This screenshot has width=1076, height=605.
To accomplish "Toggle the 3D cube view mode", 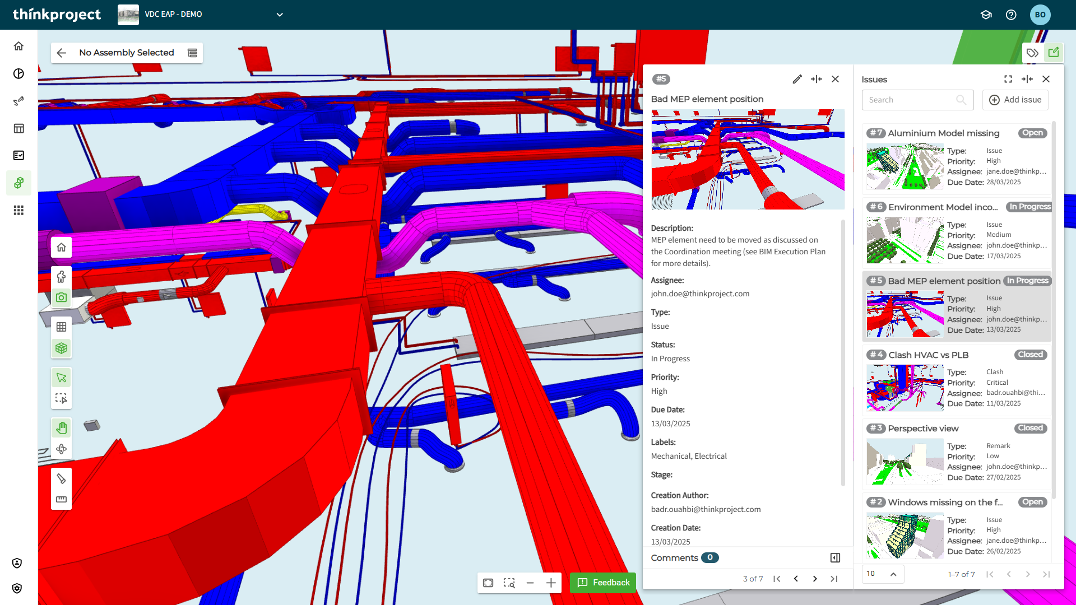I will pos(62,348).
